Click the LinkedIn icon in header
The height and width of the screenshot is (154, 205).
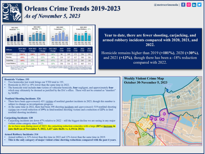(194, 5)
